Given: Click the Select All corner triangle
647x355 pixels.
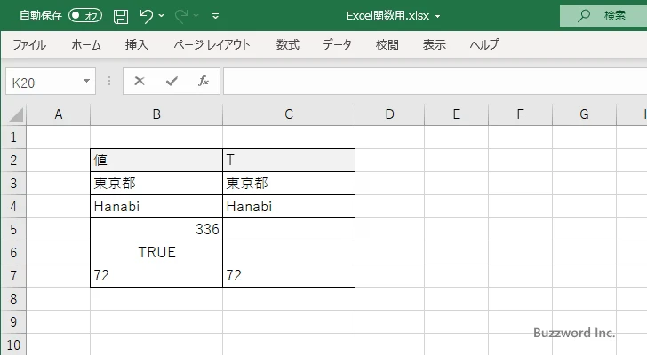Looking at the screenshot, I should coord(15,114).
